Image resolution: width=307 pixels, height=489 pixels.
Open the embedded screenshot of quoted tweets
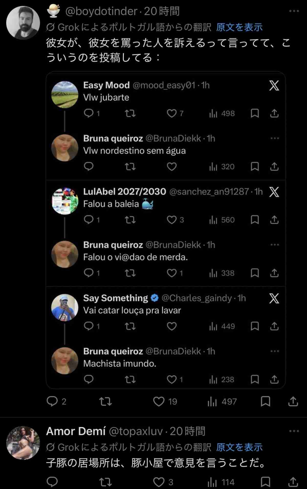pos(166,230)
